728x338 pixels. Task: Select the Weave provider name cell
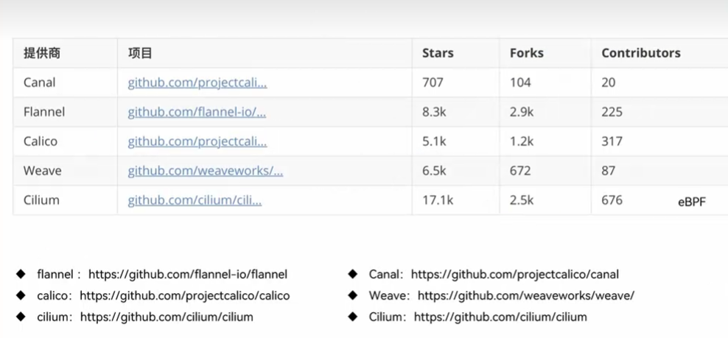click(43, 171)
